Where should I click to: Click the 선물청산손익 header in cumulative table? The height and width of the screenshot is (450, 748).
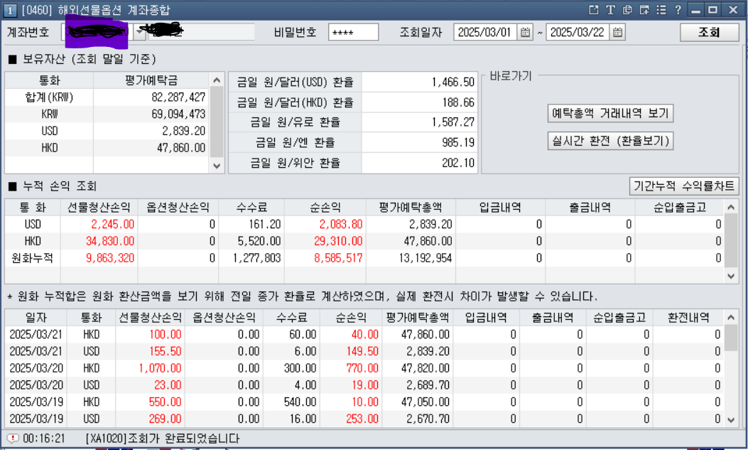click(99, 208)
